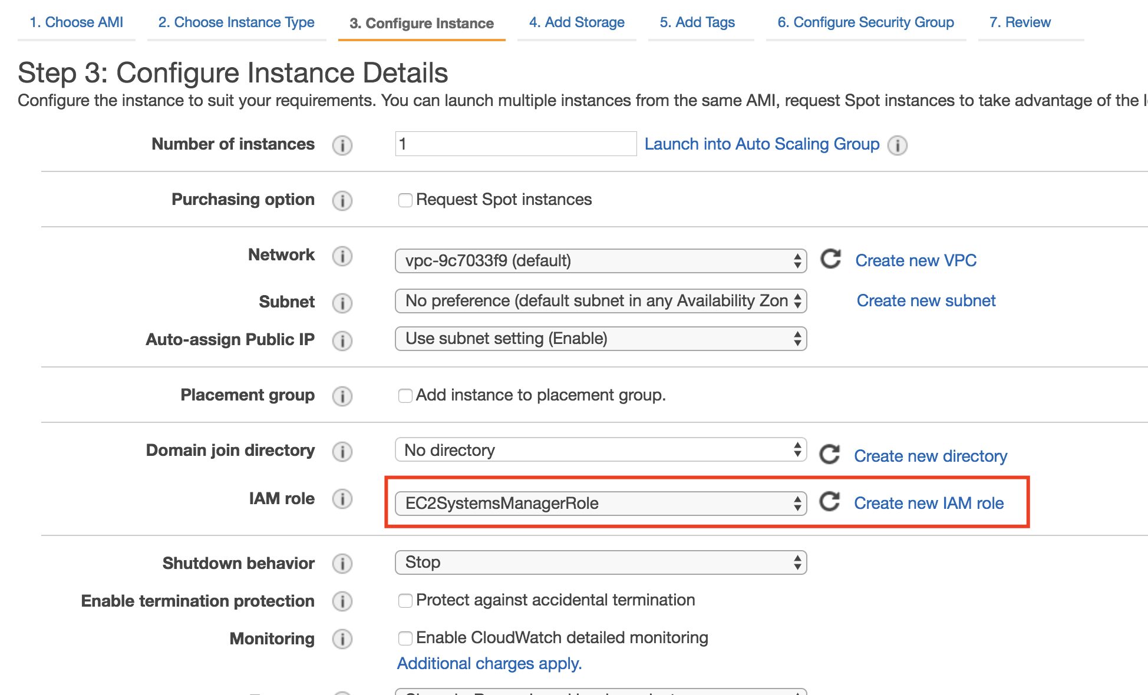Viewport: 1148px width, 695px height.
Task: Click info icon beside Shutdown behavior
Action: 342,564
